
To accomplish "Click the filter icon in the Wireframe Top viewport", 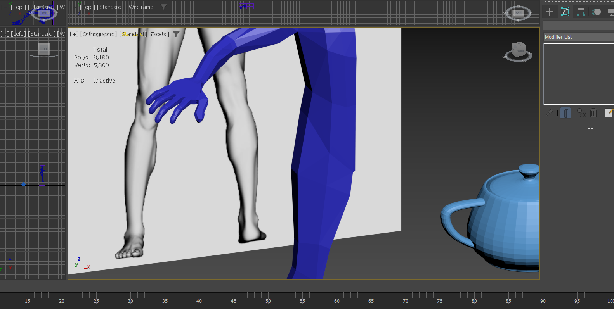I will [x=164, y=7].
